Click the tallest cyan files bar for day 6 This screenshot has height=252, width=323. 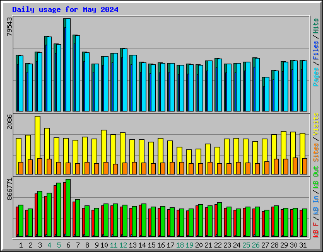pos(68,65)
